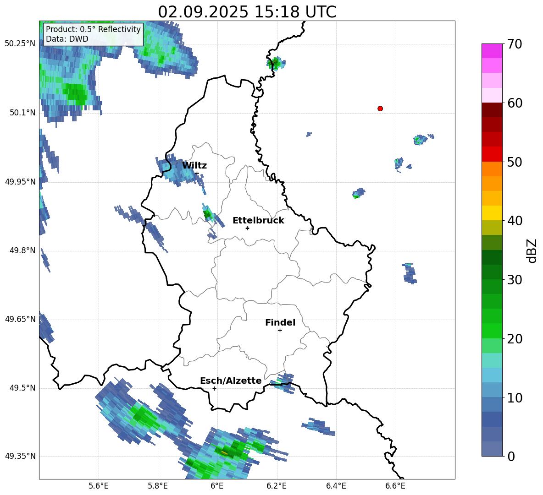The width and height of the screenshot is (543, 495).
Task: Click the 50 colorbar tick label
Action: click(515, 162)
